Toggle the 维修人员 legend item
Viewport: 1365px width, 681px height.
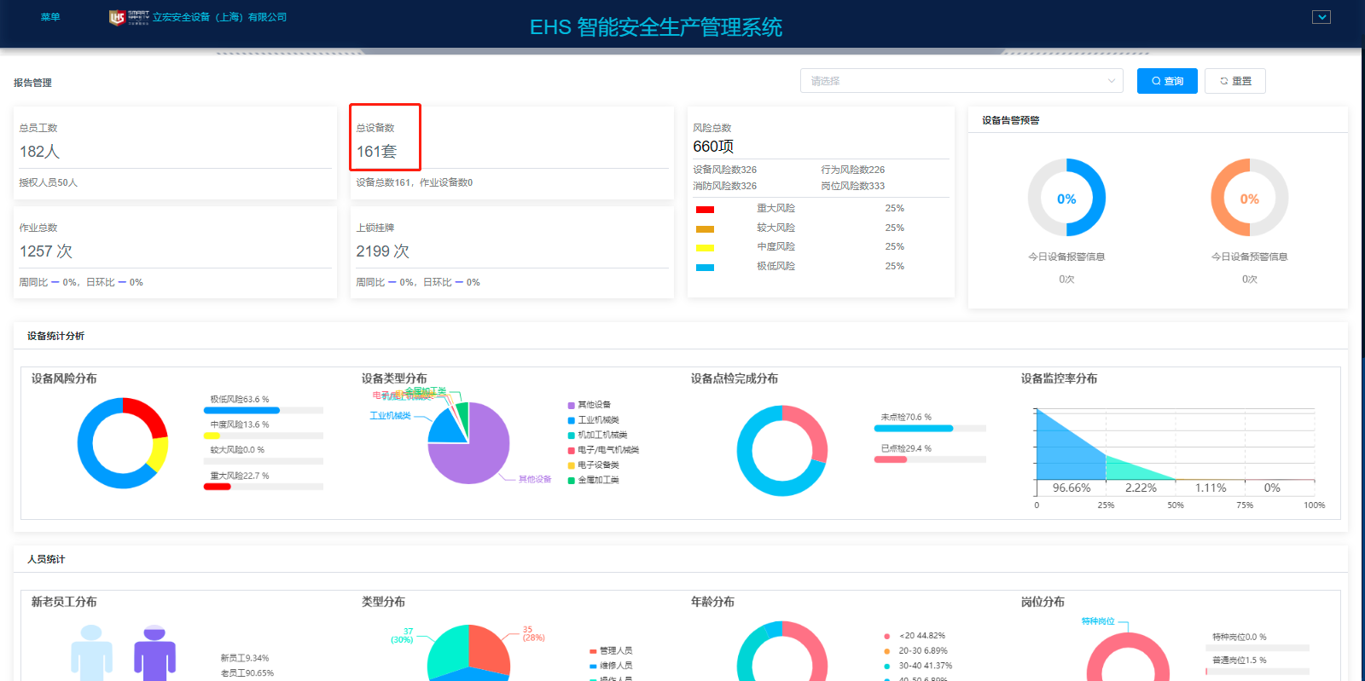611,666
